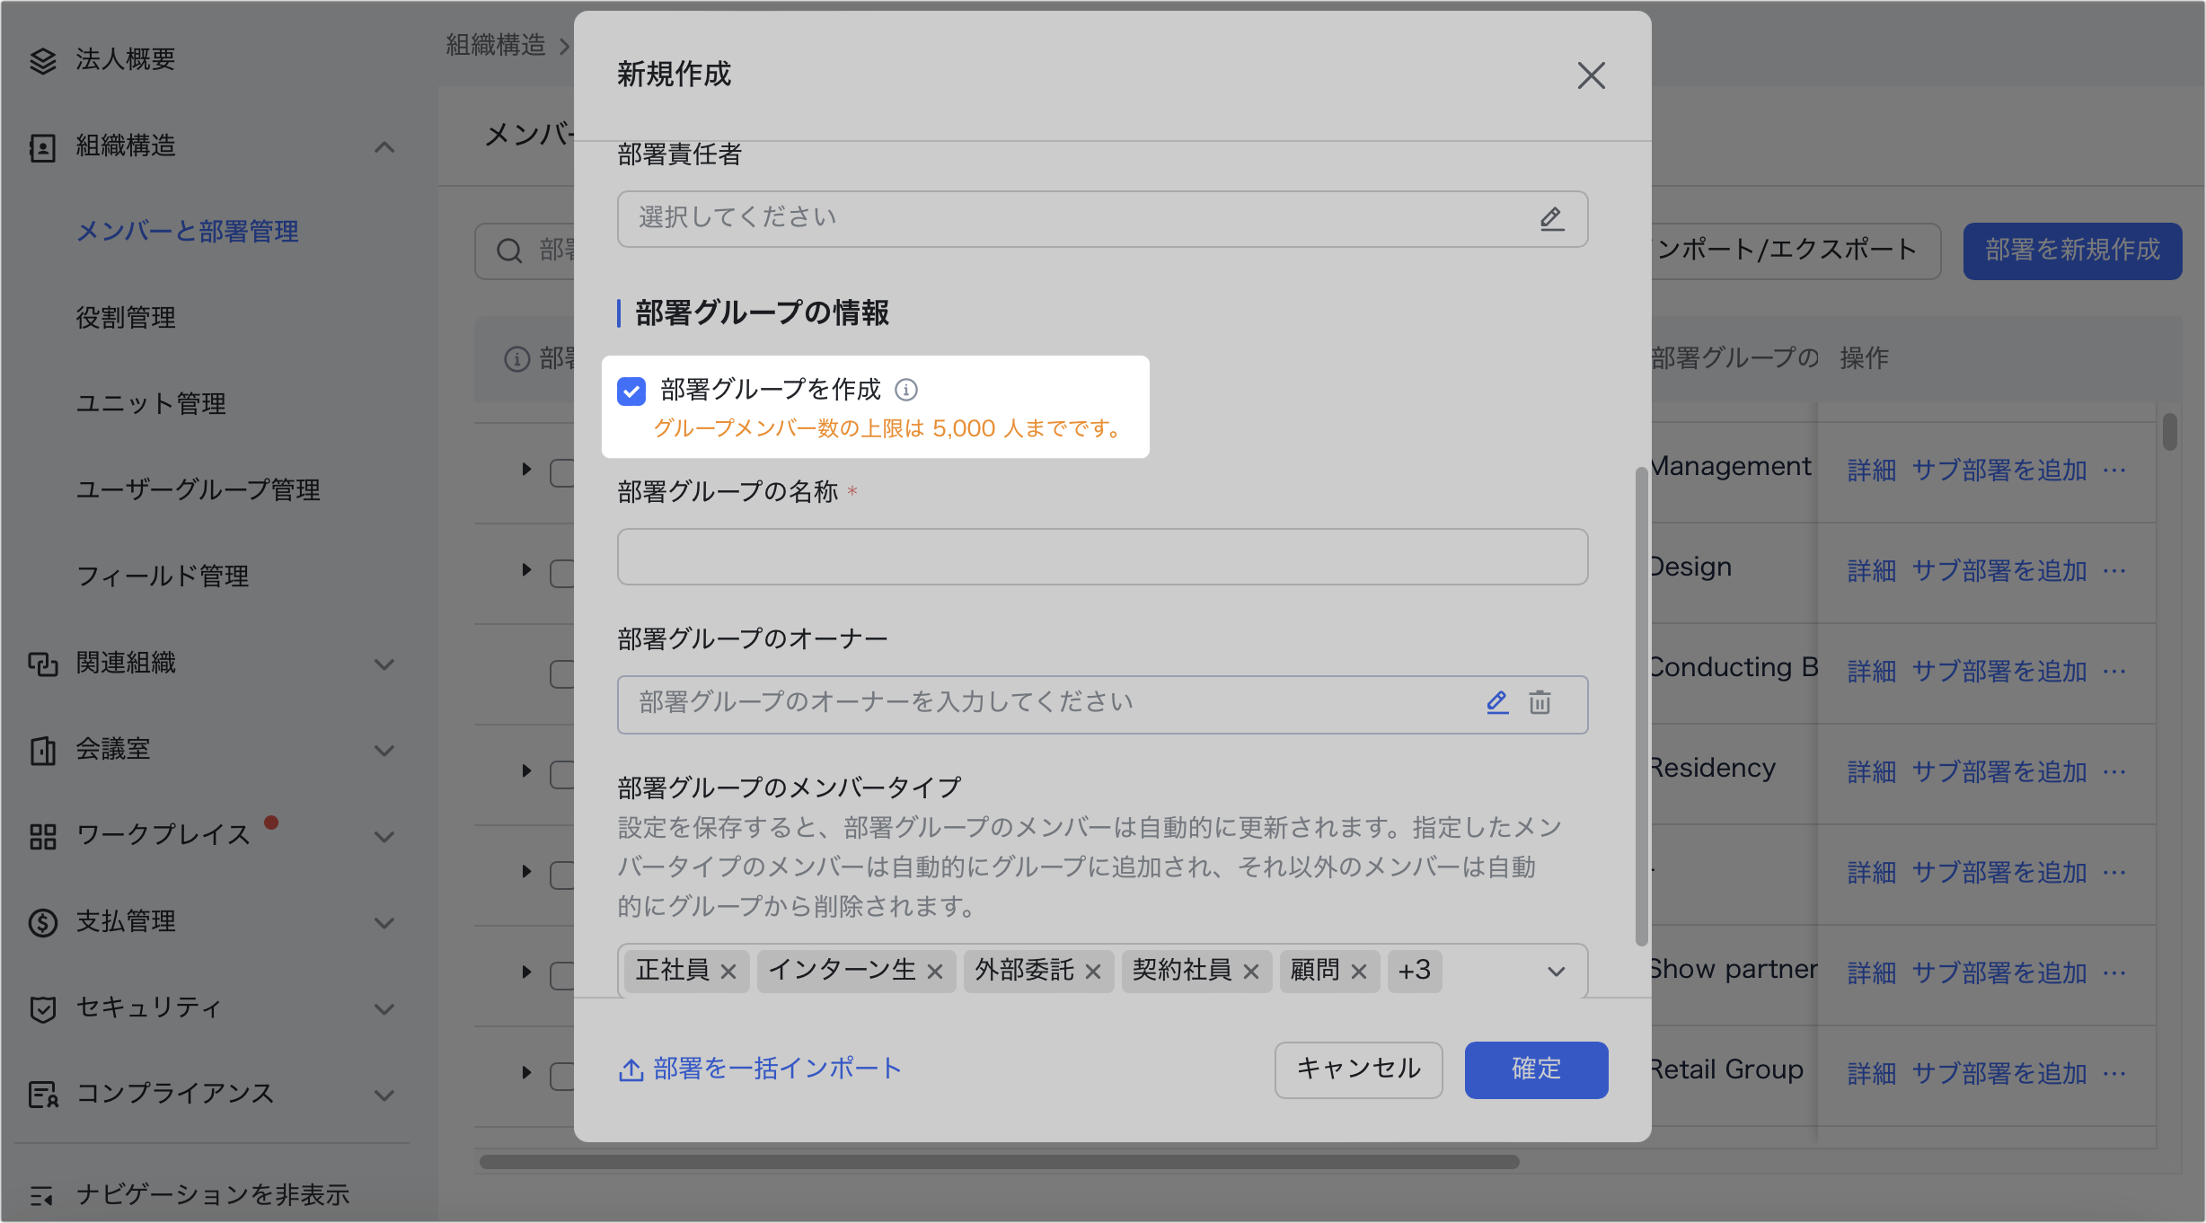Click info icon next to 部署グループを作成
Image resolution: width=2206 pixels, height=1223 pixels.
point(906,390)
